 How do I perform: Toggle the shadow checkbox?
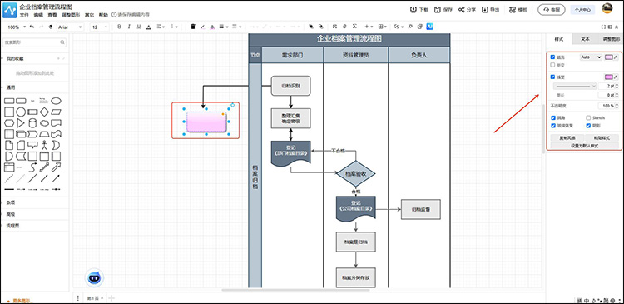tap(588, 126)
